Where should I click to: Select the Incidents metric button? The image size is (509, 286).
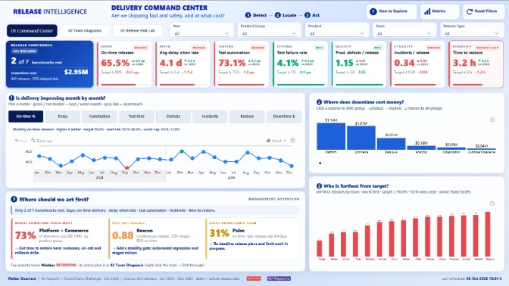210,117
